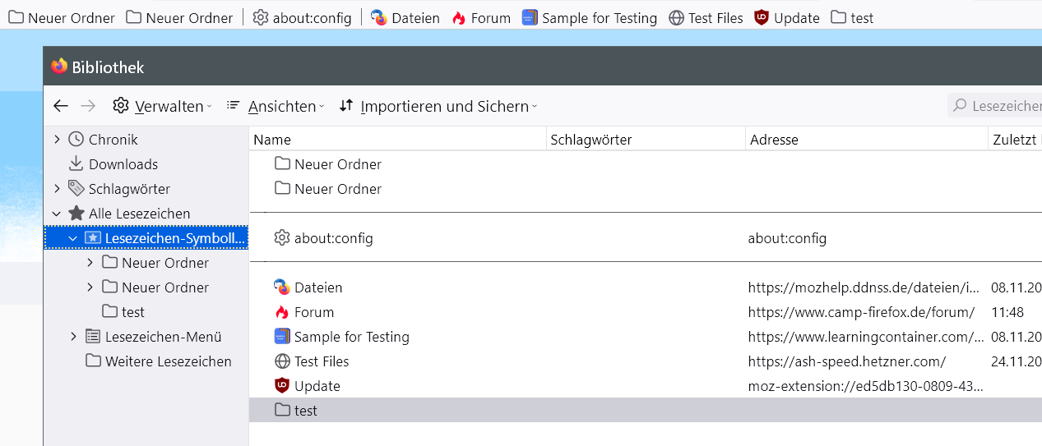Open the Verwalten menu
Screen dimensions: 1042x446
click(162, 106)
